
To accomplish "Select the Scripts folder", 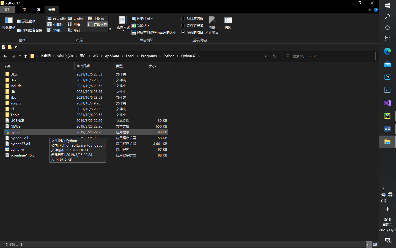I will point(86,103).
